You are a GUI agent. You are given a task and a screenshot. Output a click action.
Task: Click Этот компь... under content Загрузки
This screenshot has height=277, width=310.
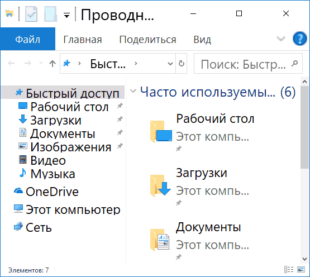[213, 190]
